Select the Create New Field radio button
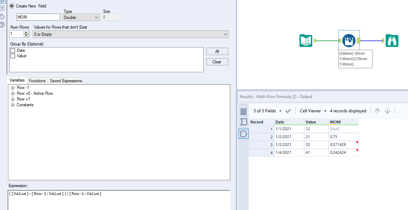The height and width of the screenshot is (210, 408). pyautogui.click(x=12, y=6)
